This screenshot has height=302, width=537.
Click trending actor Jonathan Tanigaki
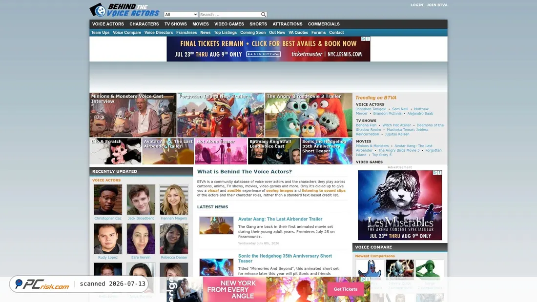371,109
